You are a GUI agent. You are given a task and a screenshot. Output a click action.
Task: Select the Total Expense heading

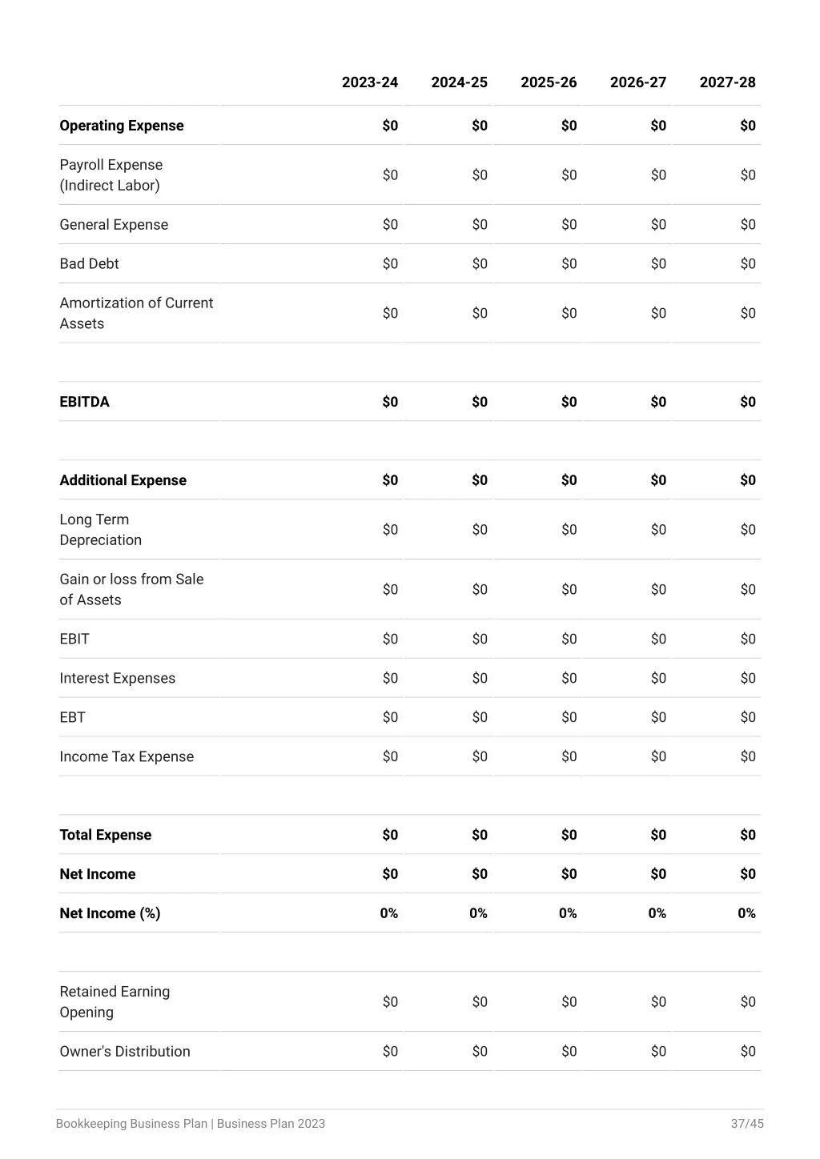click(x=105, y=835)
